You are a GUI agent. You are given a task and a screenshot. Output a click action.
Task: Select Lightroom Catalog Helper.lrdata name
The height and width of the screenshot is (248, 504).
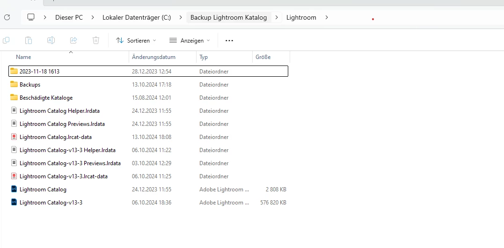pyautogui.click(x=59, y=111)
